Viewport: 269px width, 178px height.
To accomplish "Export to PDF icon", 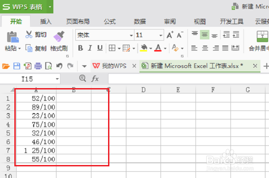I will point(27,66).
